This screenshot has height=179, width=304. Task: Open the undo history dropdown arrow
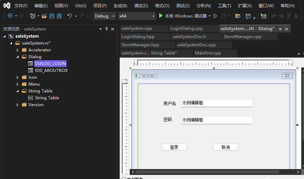(x=76, y=16)
